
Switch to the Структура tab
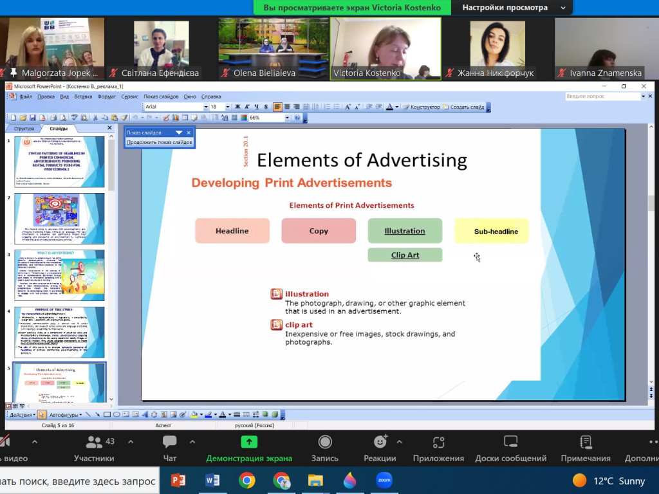point(24,129)
